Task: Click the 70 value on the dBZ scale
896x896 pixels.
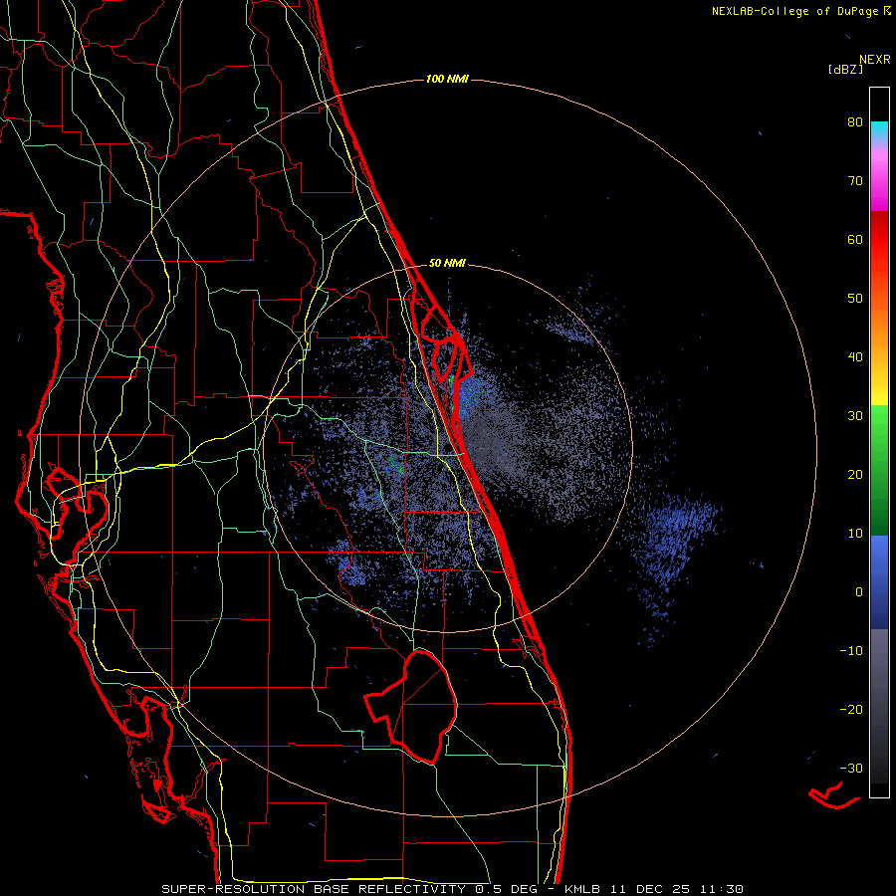Action: point(855,180)
